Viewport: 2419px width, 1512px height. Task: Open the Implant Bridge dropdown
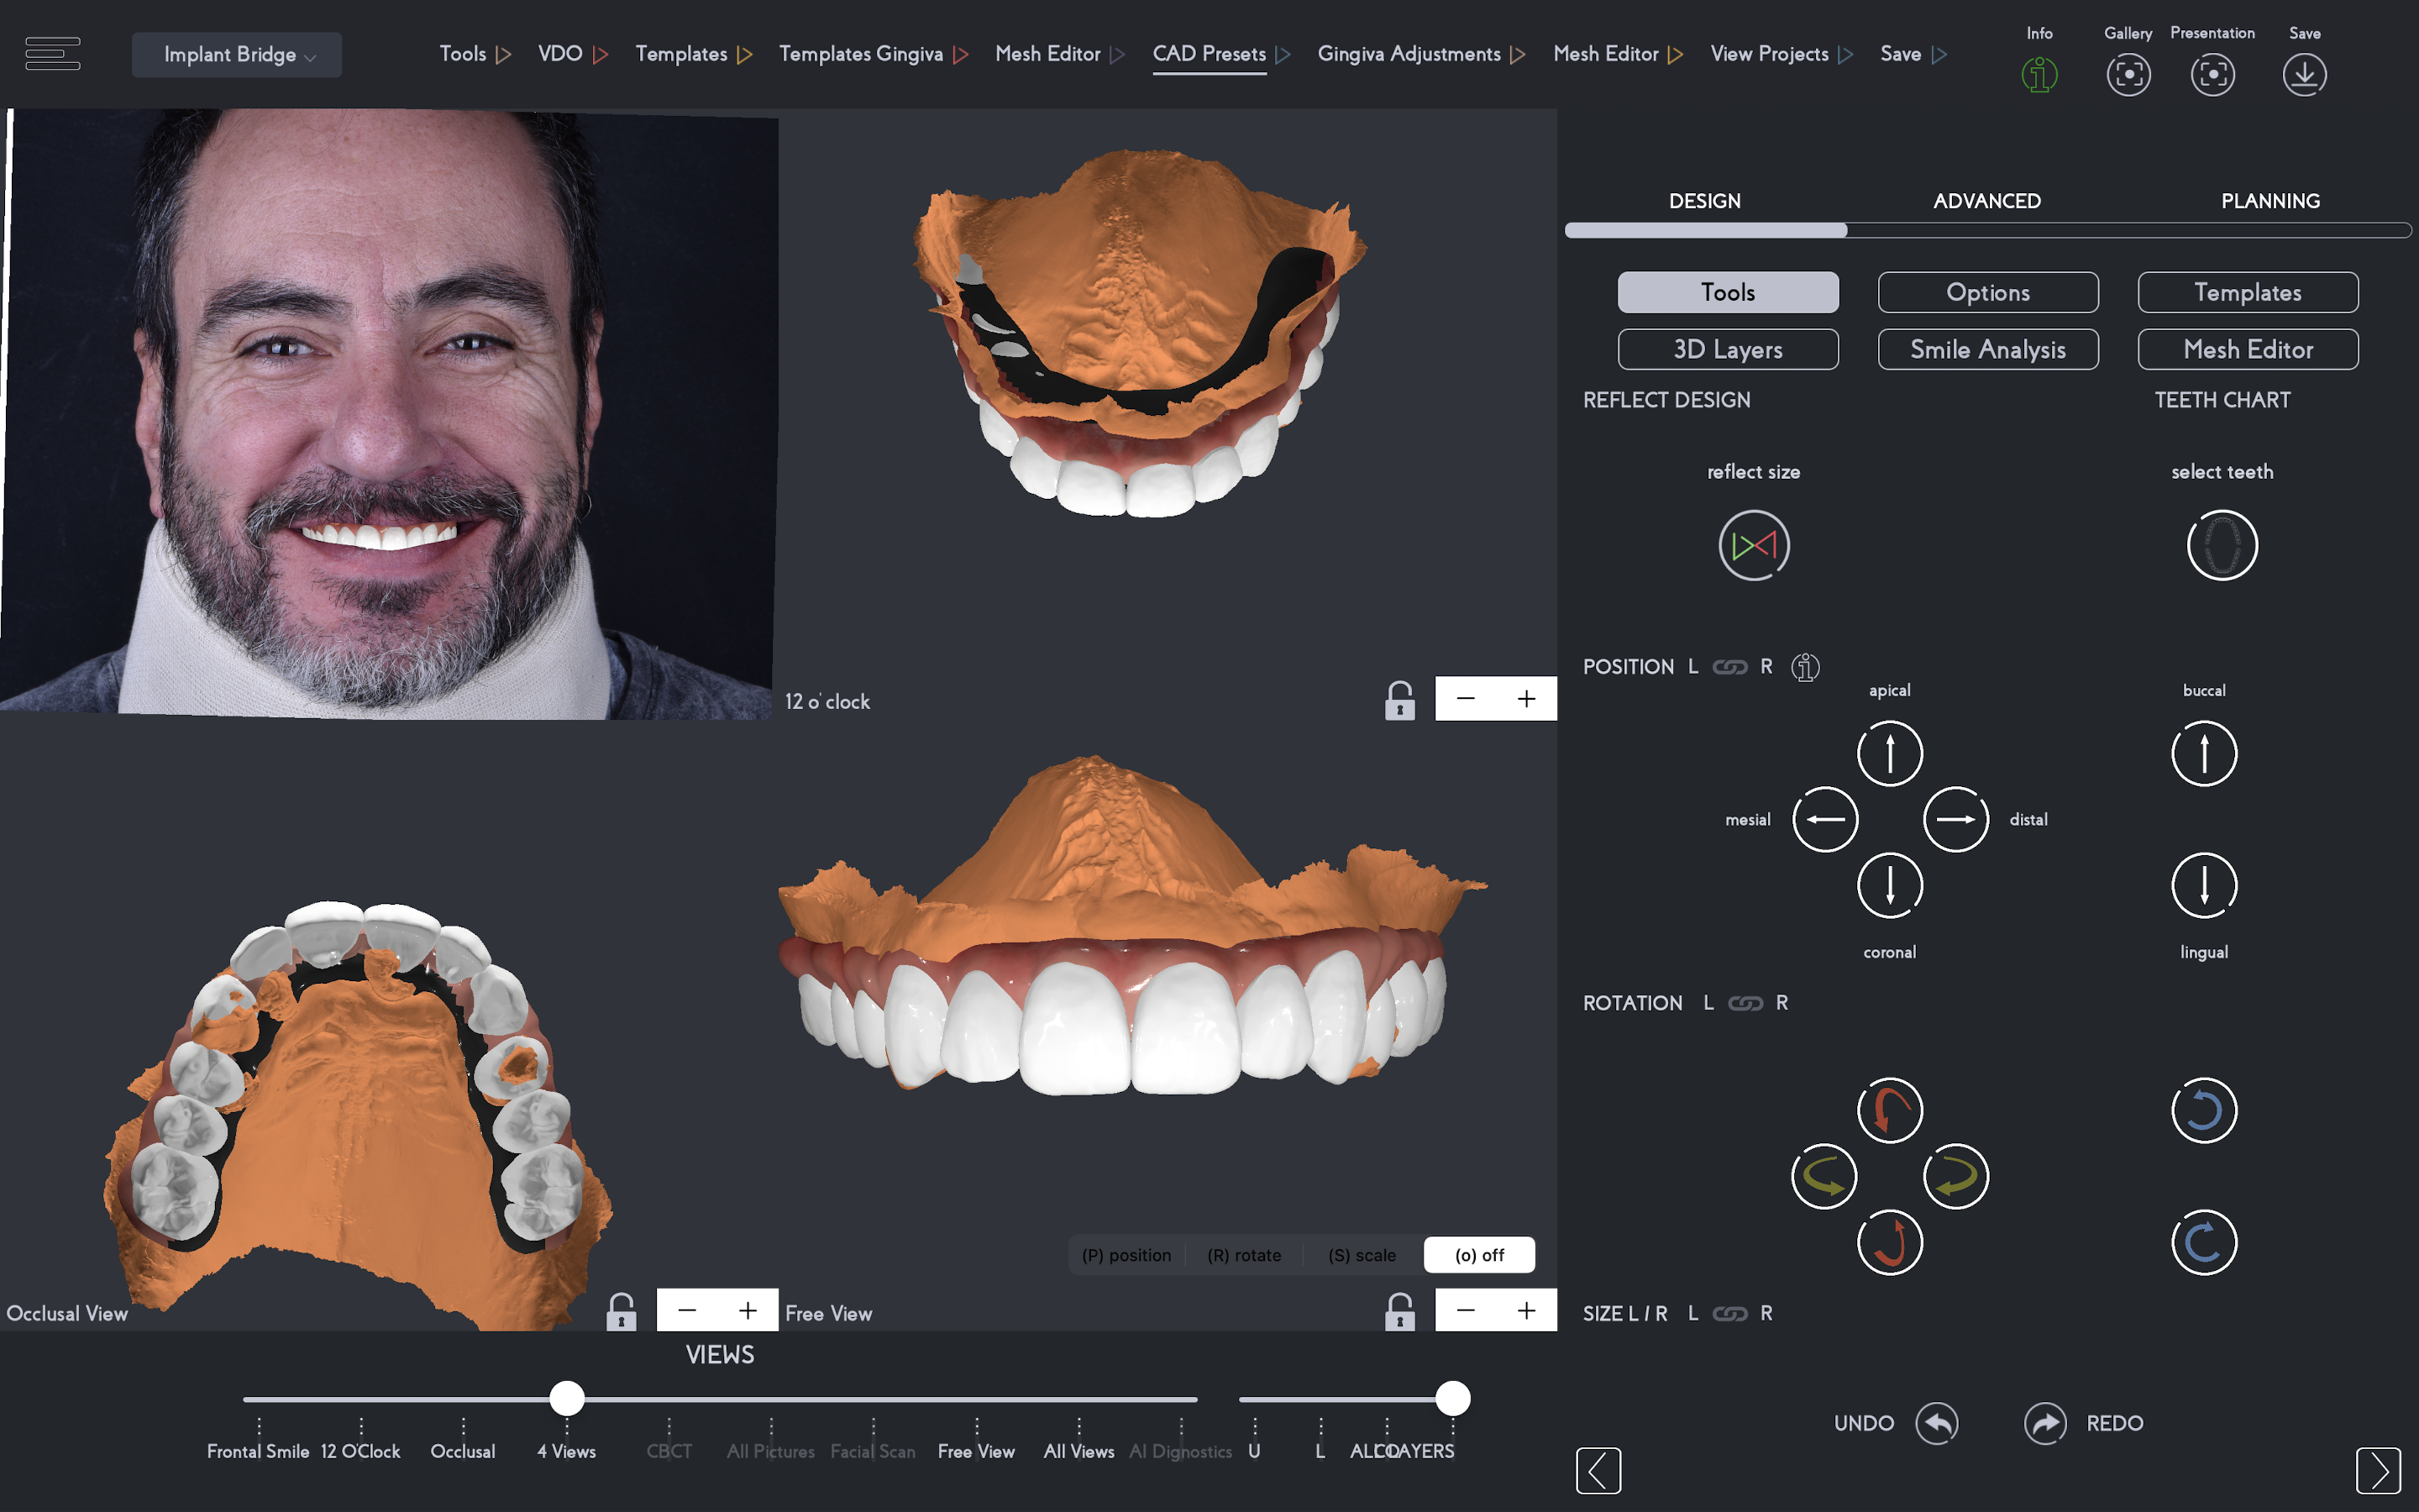(x=237, y=55)
